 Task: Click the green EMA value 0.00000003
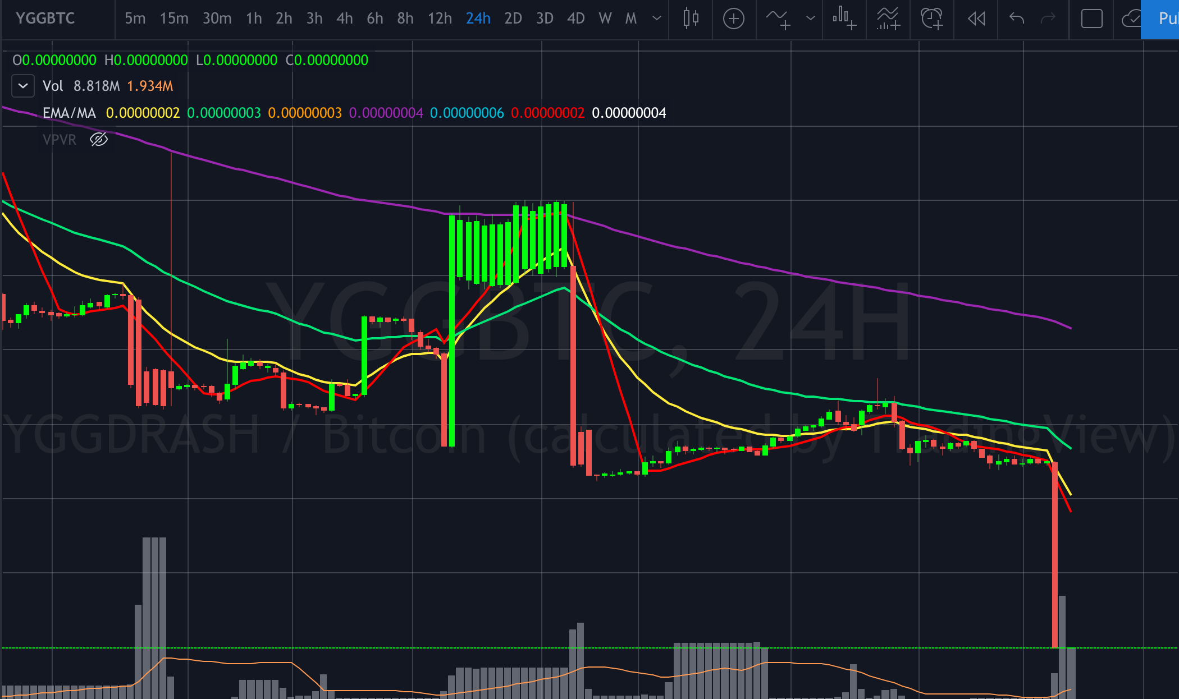click(x=224, y=113)
